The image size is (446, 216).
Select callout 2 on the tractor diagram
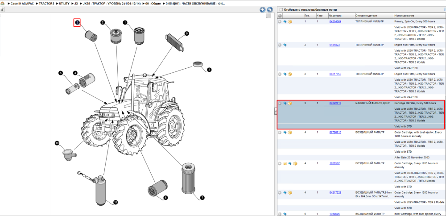coord(103,22)
